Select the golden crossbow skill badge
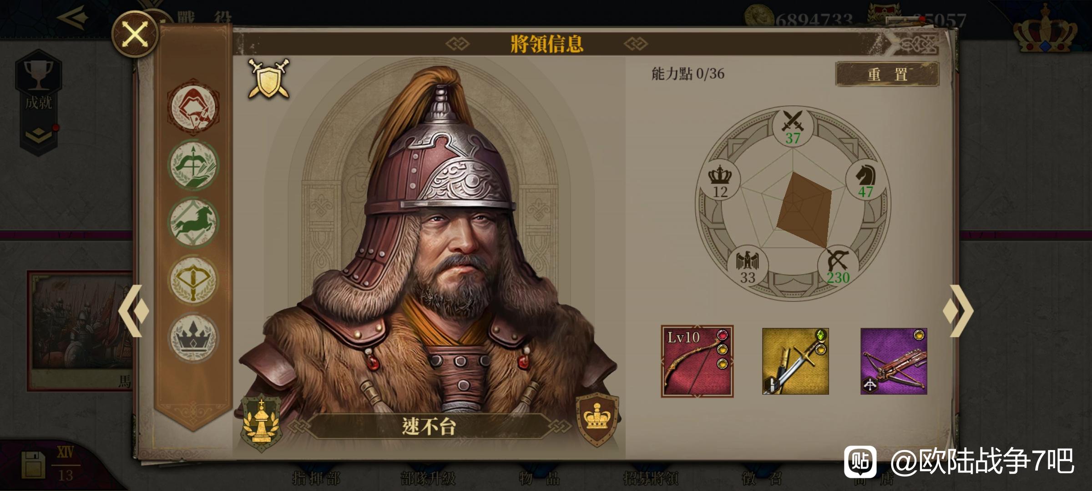 click(193, 280)
